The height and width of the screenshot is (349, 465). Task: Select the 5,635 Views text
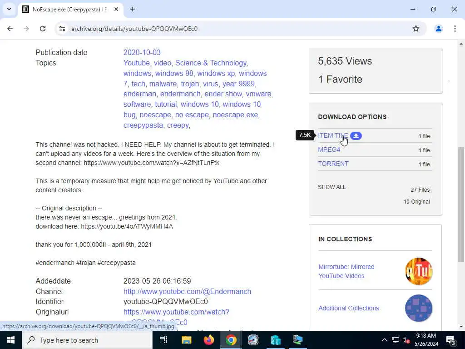click(x=345, y=61)
